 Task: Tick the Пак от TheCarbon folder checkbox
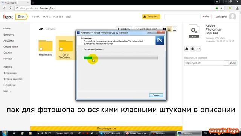point(61,49)
